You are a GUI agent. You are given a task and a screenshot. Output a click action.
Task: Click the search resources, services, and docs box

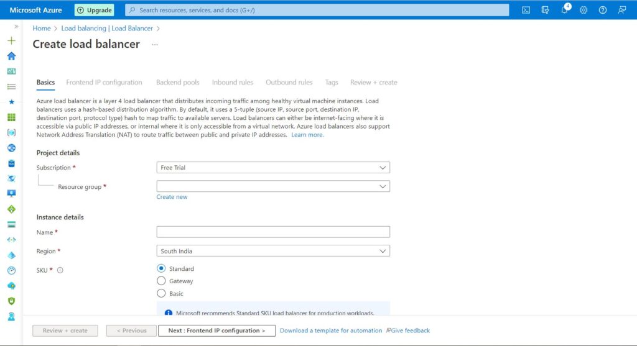click(x=317, y=10)
